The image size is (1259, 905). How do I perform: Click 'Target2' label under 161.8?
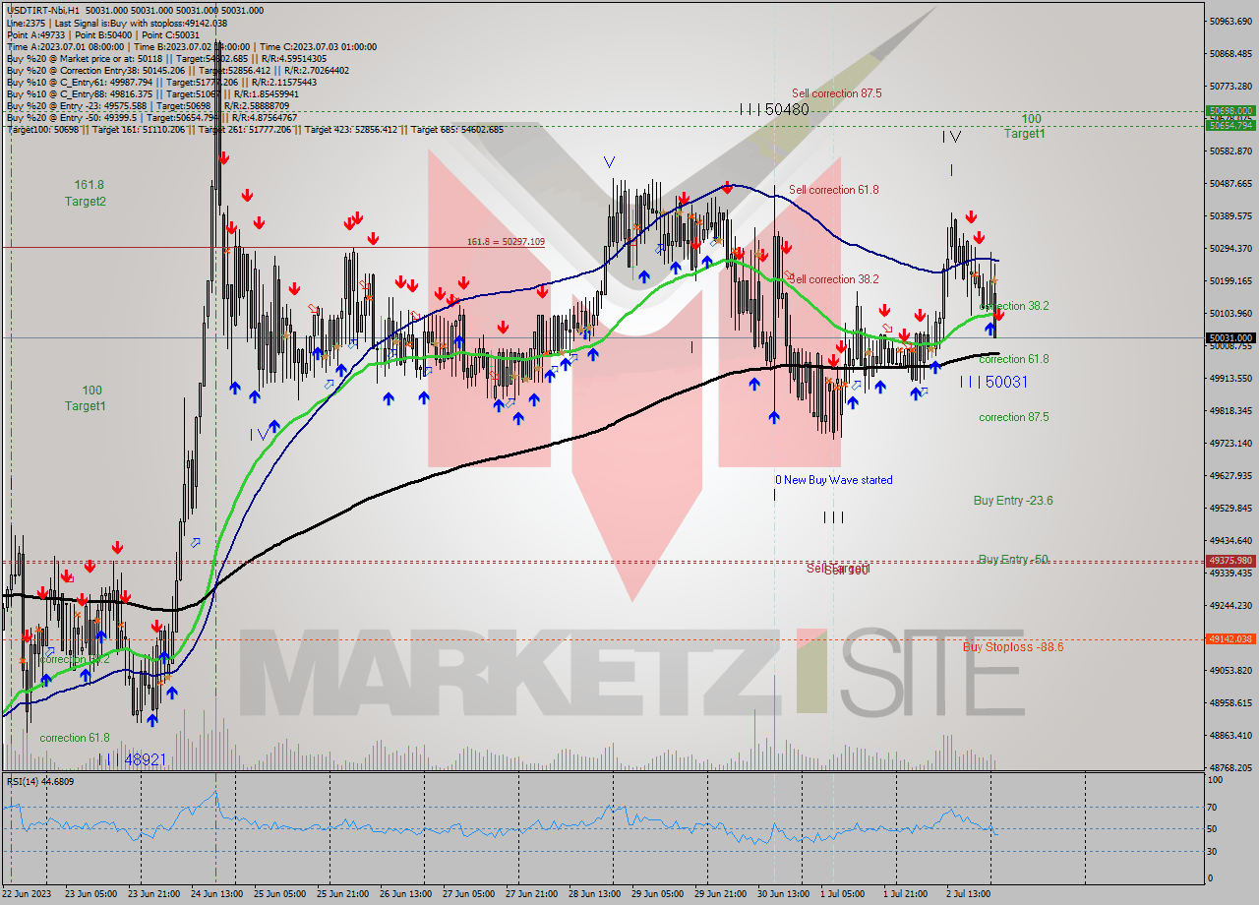point(86,202)
